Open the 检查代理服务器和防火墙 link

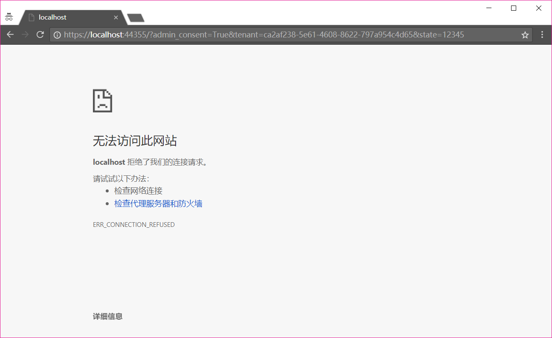coord(158,203)
